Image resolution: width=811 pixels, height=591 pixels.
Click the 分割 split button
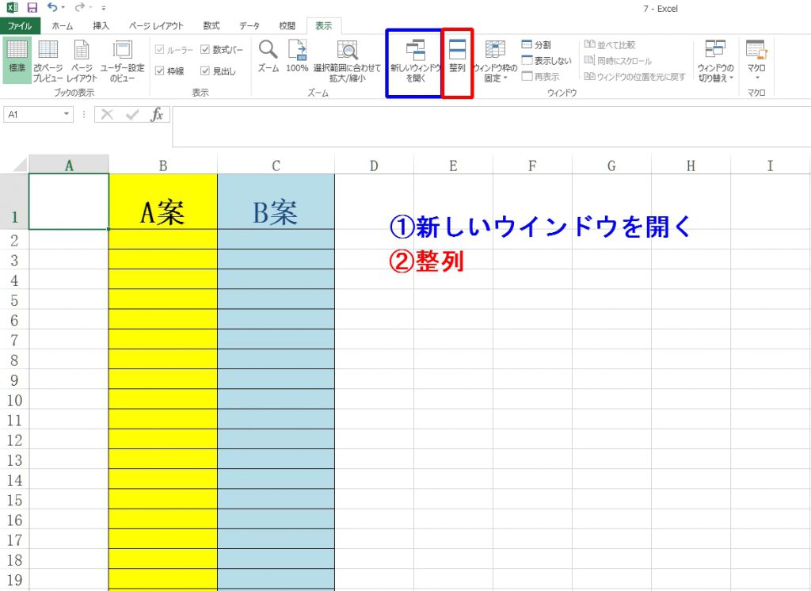pyautogui.click(x=535, y=46)
